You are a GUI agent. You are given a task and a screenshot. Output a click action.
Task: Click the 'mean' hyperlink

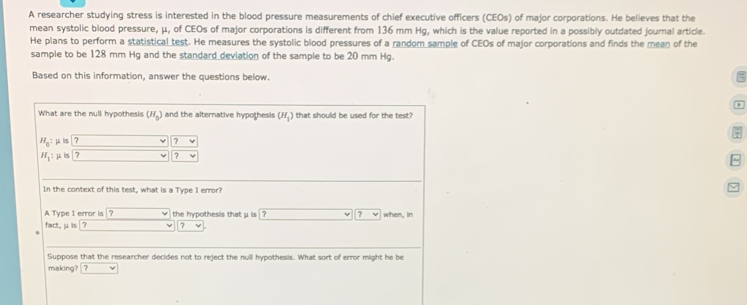click(x=658, y=44)
